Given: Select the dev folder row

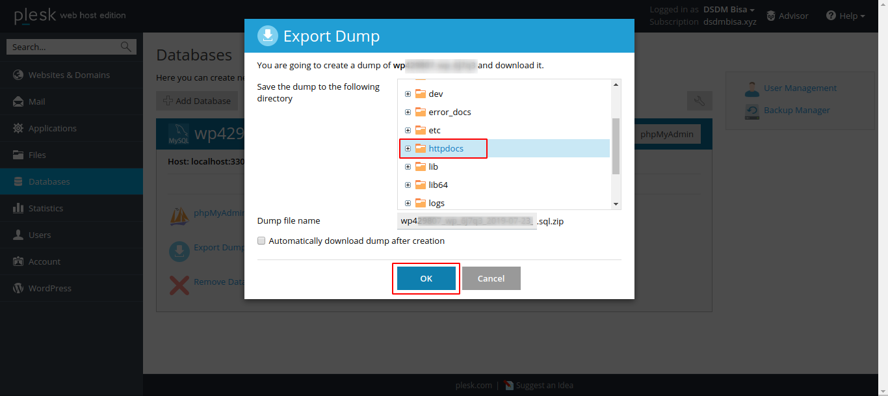Looking at the screenshot, I should (504, 94).
